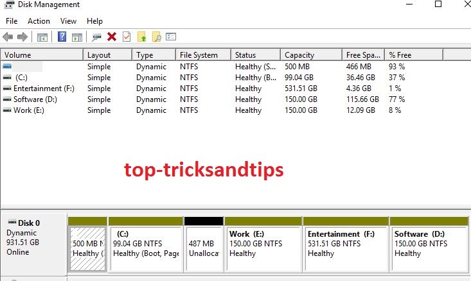Sort by the Free Spa... column header
Image resolution: width=471 pixels, height=281 pixels.
[364, 55]
